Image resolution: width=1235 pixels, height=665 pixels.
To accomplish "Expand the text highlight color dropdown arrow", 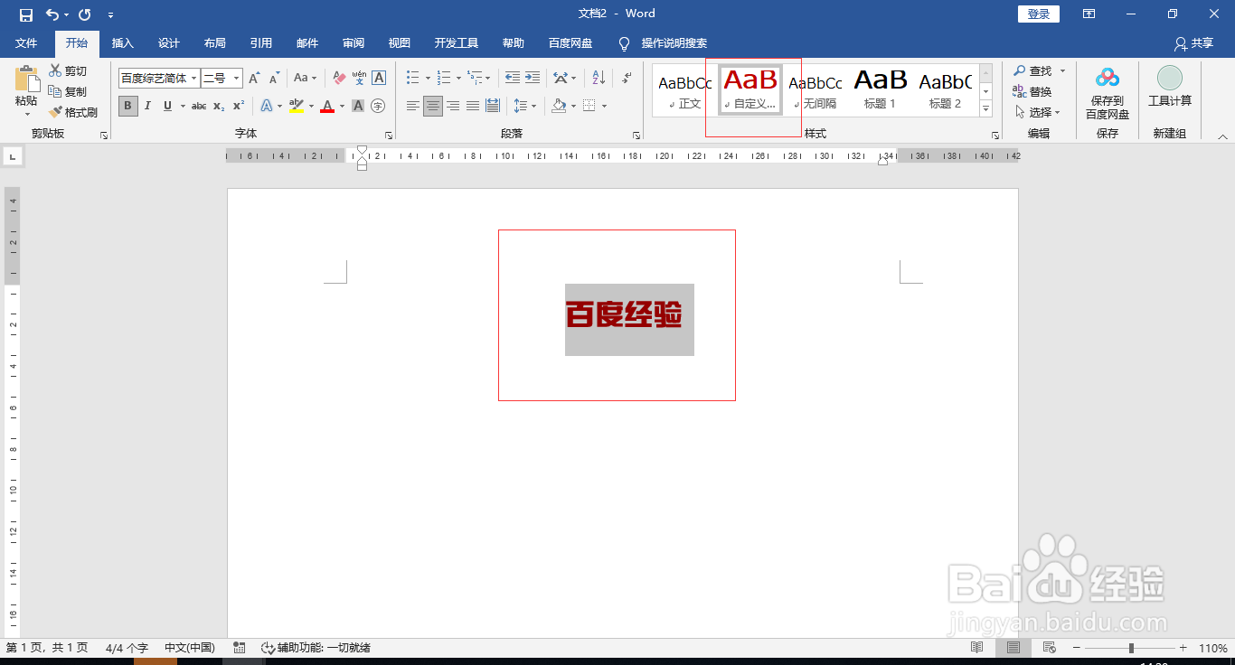I will tap(311, 106).
